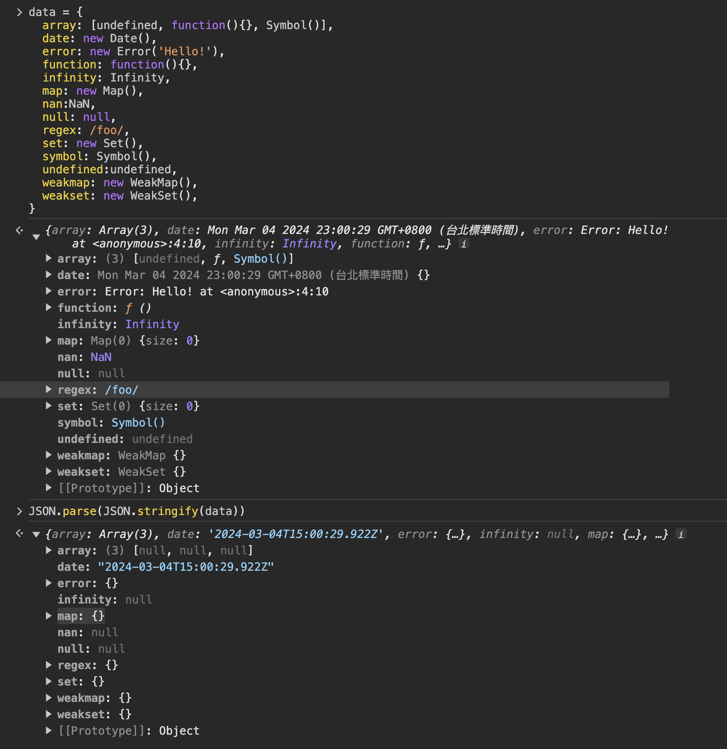Collapse the first logged data object
This screenshot has width=727, height=749.
(x=36, y=237)
